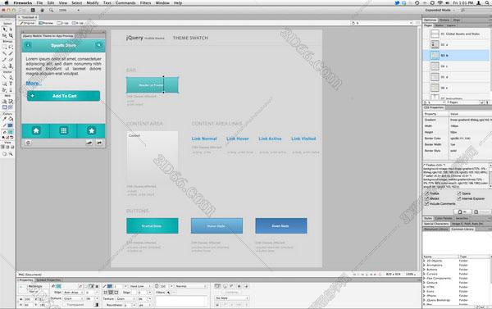Select the Text tool in Tools panel
This screenshot has width=492, height=309.
[x=11, y=84]
